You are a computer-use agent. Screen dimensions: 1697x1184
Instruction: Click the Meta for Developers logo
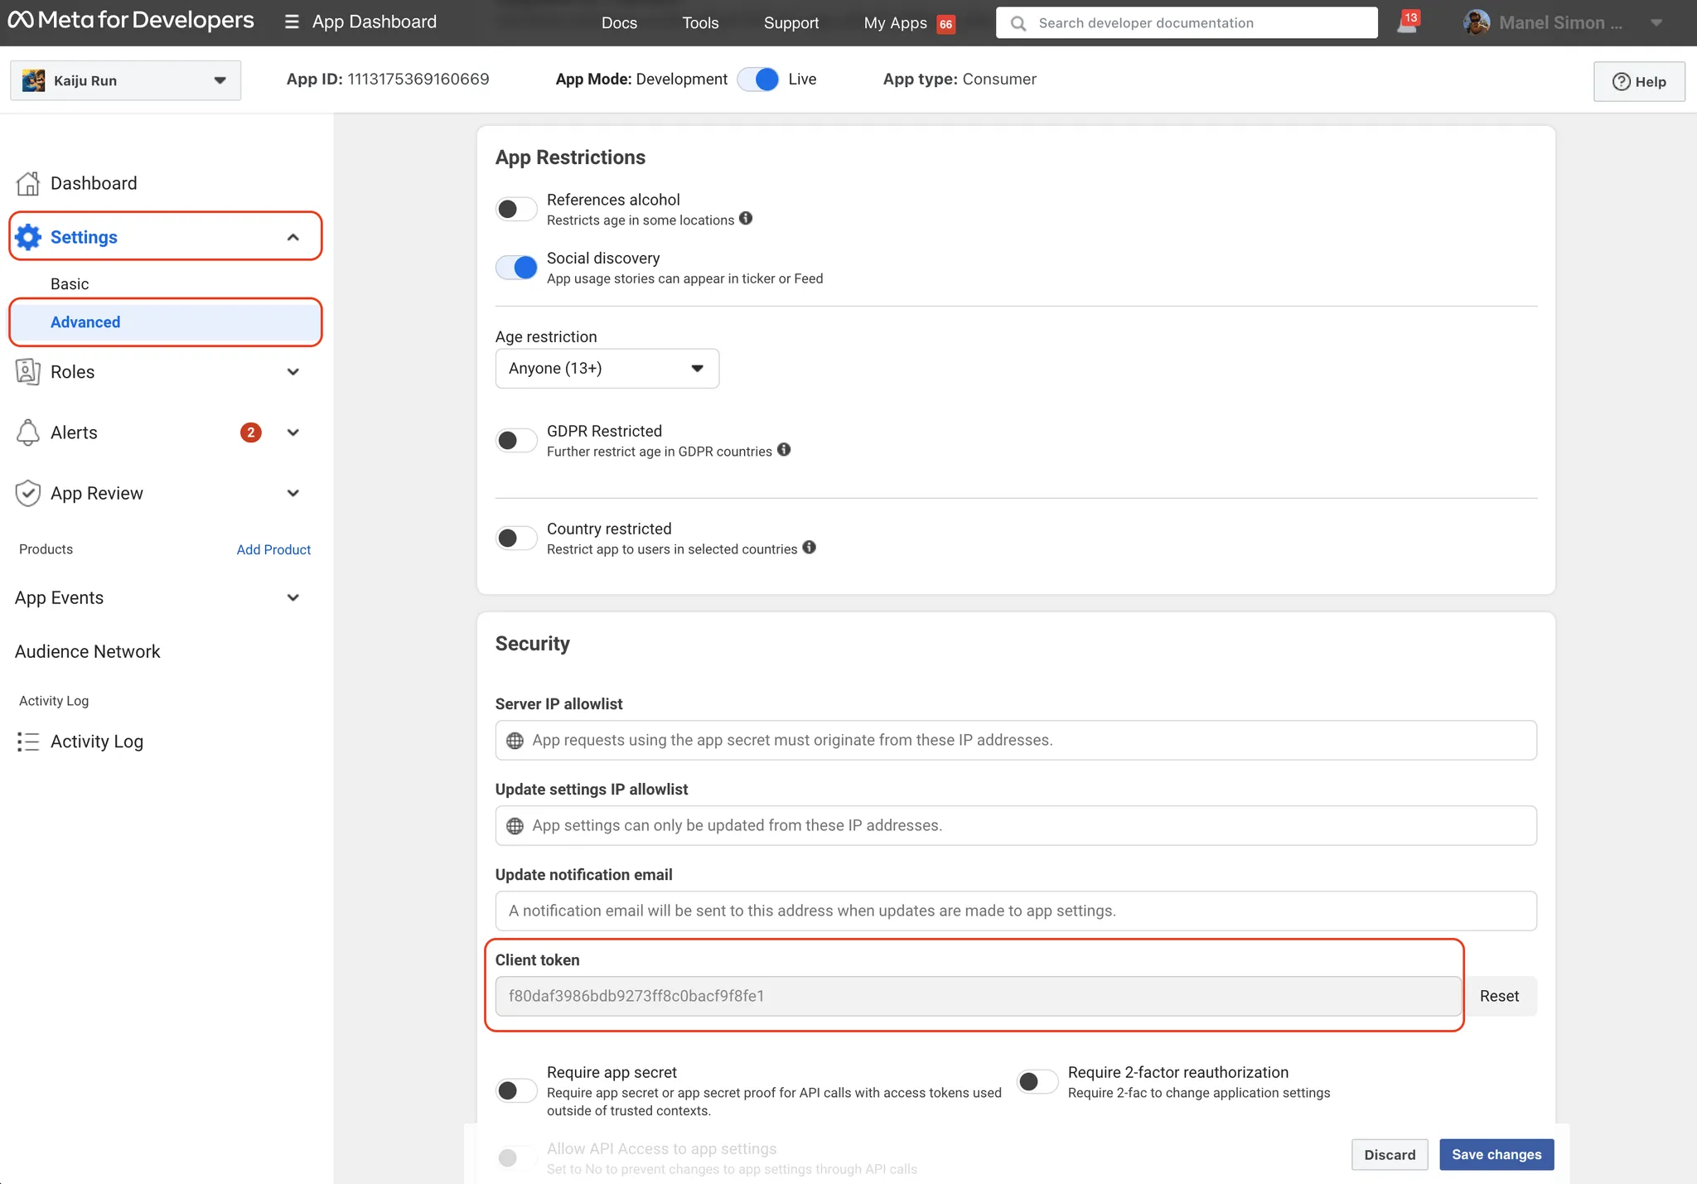click(x=131, y=21)
